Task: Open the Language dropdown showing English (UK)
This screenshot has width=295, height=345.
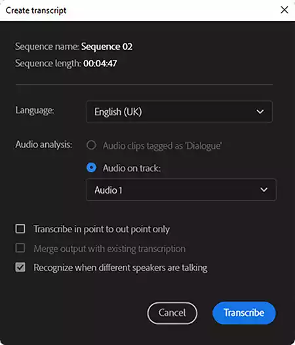Action: (179, 112)
